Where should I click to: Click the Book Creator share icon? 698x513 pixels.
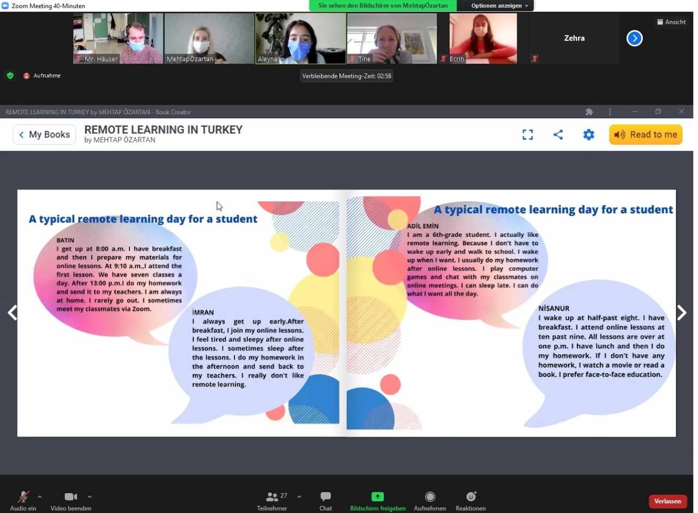coord(558,134)
